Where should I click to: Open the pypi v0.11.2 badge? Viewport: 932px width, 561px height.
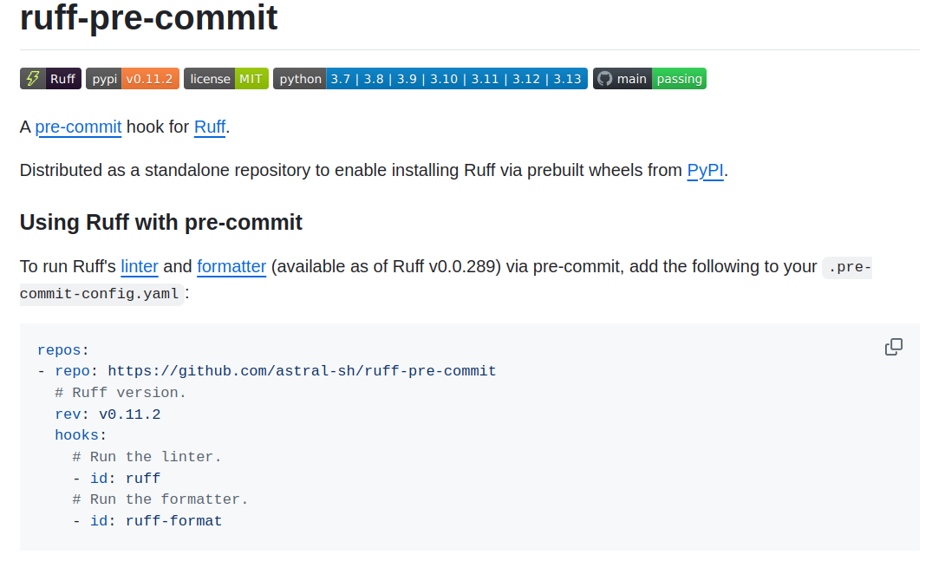coord(133,79)
